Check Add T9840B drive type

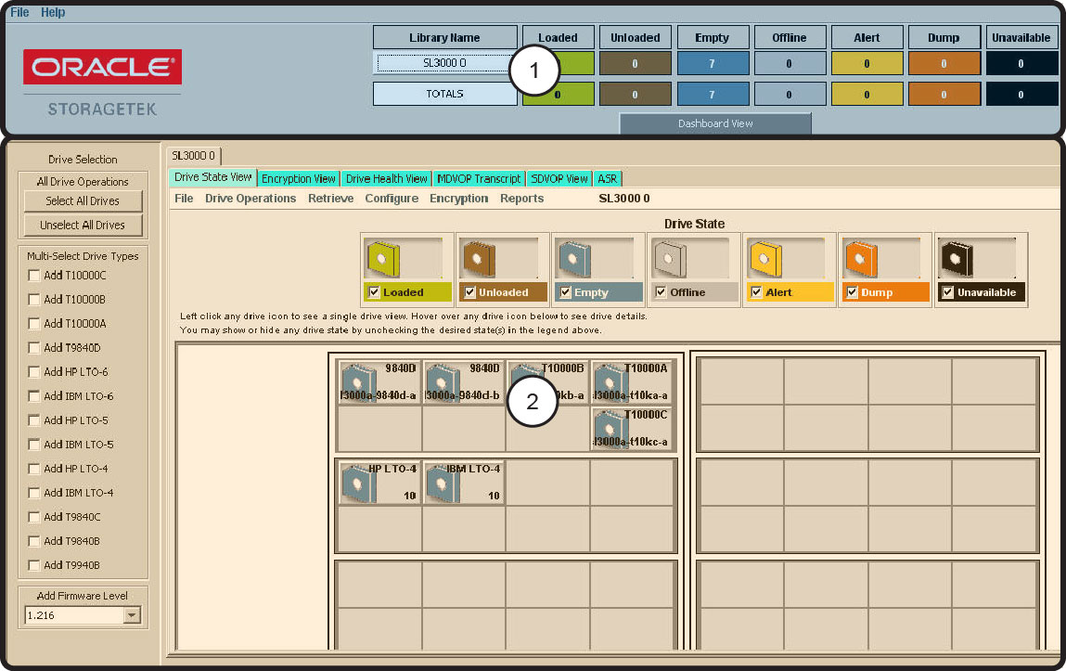tap(34, 540)
